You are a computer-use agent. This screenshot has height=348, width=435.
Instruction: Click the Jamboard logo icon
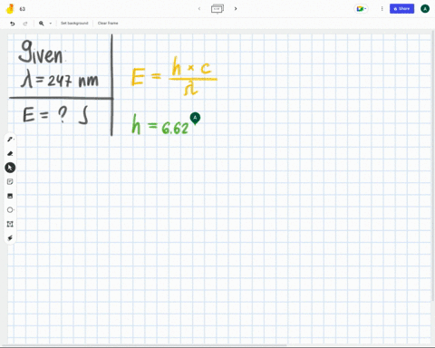click(10, 9)
